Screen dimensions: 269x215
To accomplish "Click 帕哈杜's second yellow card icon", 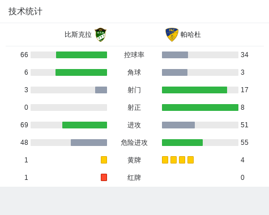I will pos(173,160).
